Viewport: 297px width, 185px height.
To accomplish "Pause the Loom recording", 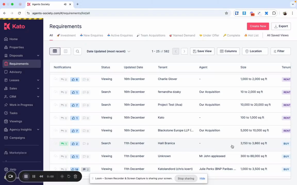I will pos(34,176).
